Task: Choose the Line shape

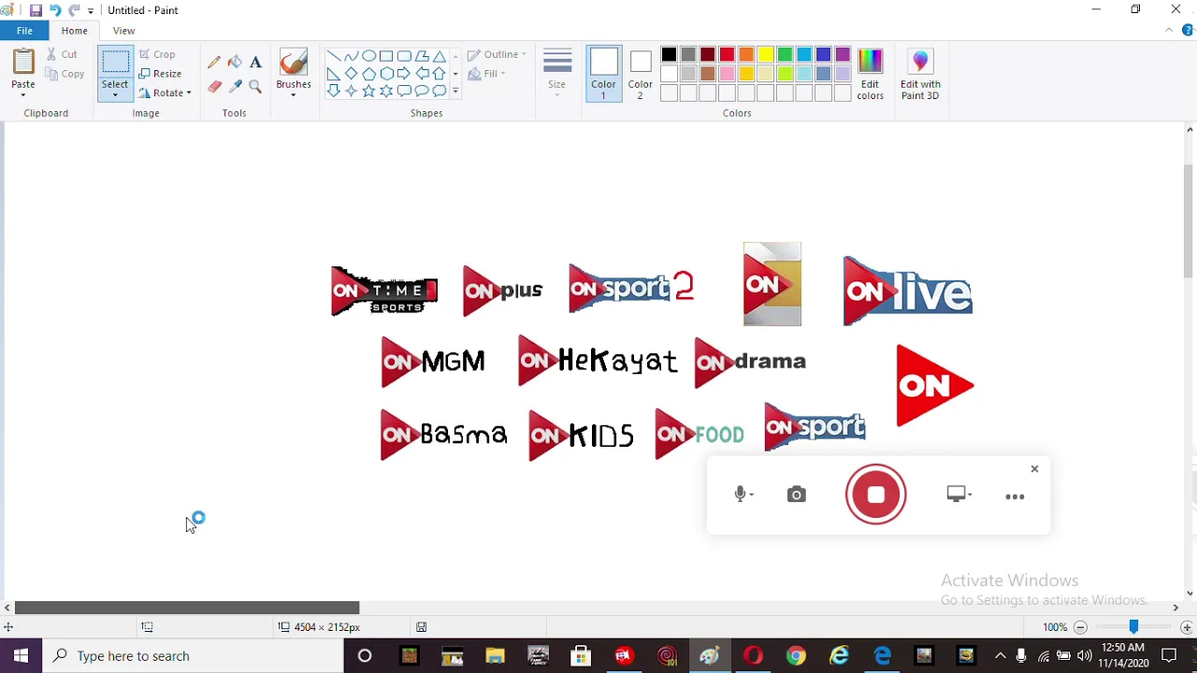Action: point(333,56)
